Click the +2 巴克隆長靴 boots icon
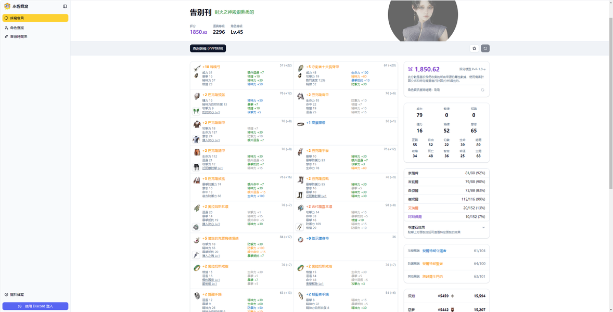613x312 pixels. [x=300, y=180]
